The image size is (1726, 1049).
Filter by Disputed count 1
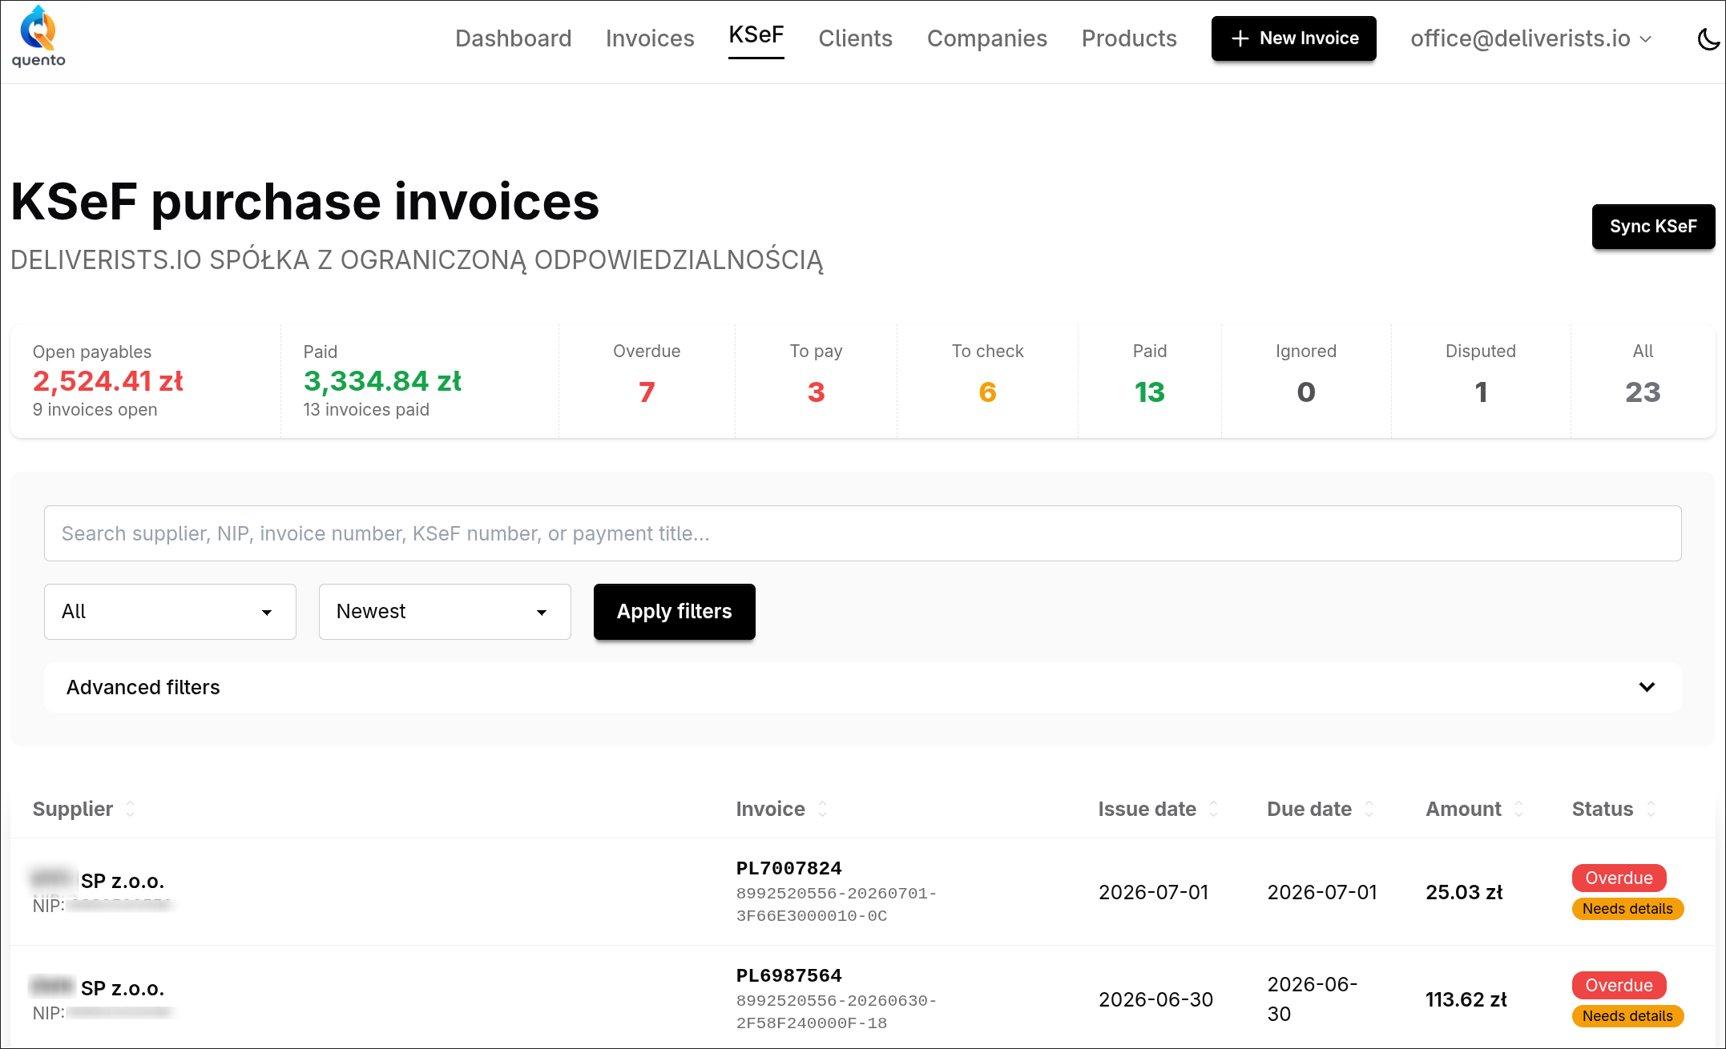coord(1481,380)
